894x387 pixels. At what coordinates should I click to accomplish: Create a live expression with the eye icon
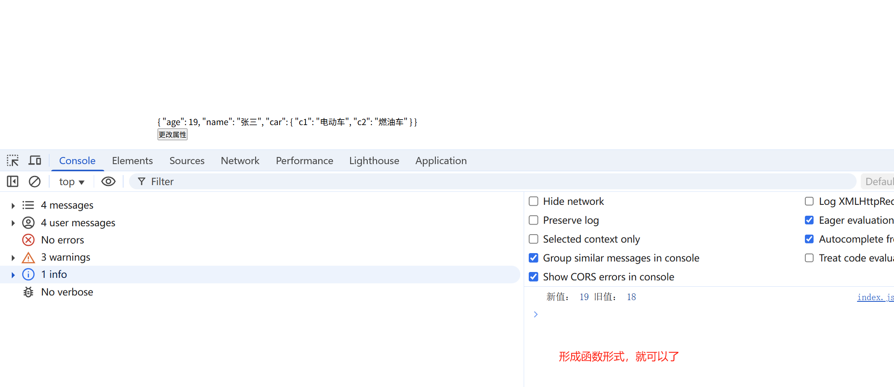pos(108,181)
